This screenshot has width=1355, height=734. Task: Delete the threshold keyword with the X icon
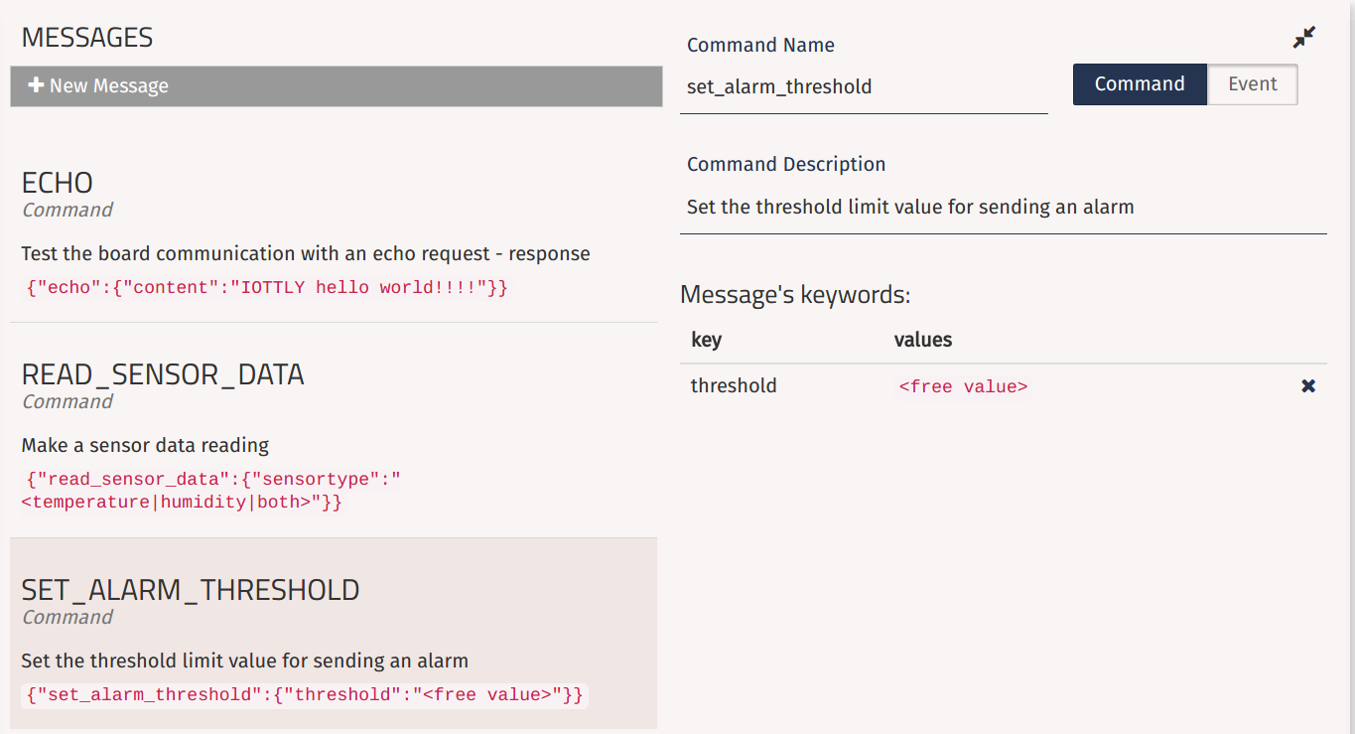pyautogui.click(x=1308, y=386)
